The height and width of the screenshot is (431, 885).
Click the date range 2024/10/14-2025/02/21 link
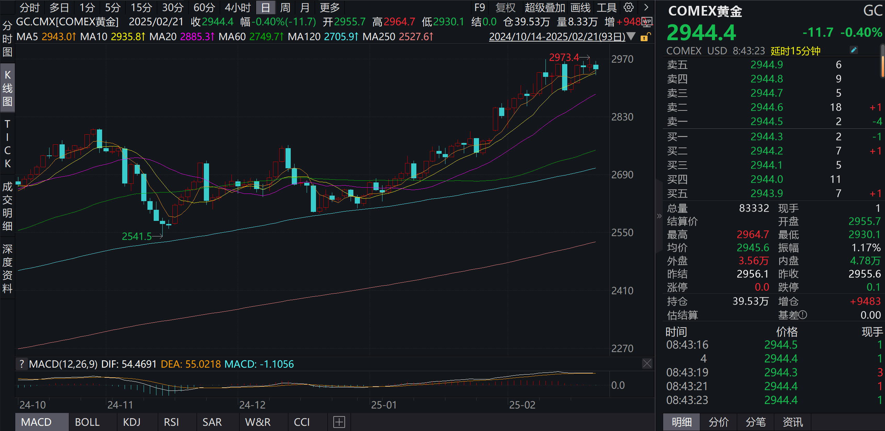(557, 37)
